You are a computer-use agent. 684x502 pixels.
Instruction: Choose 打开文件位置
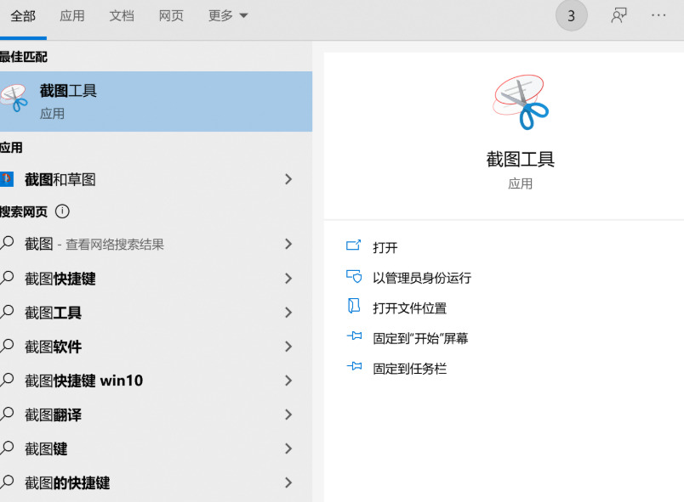point(409,308)
